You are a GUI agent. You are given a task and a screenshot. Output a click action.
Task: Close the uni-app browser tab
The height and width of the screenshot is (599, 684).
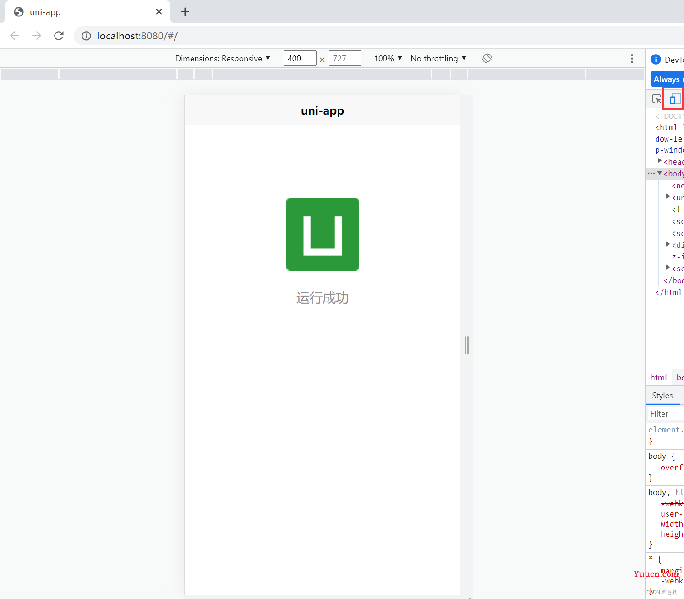pos(159,12)
